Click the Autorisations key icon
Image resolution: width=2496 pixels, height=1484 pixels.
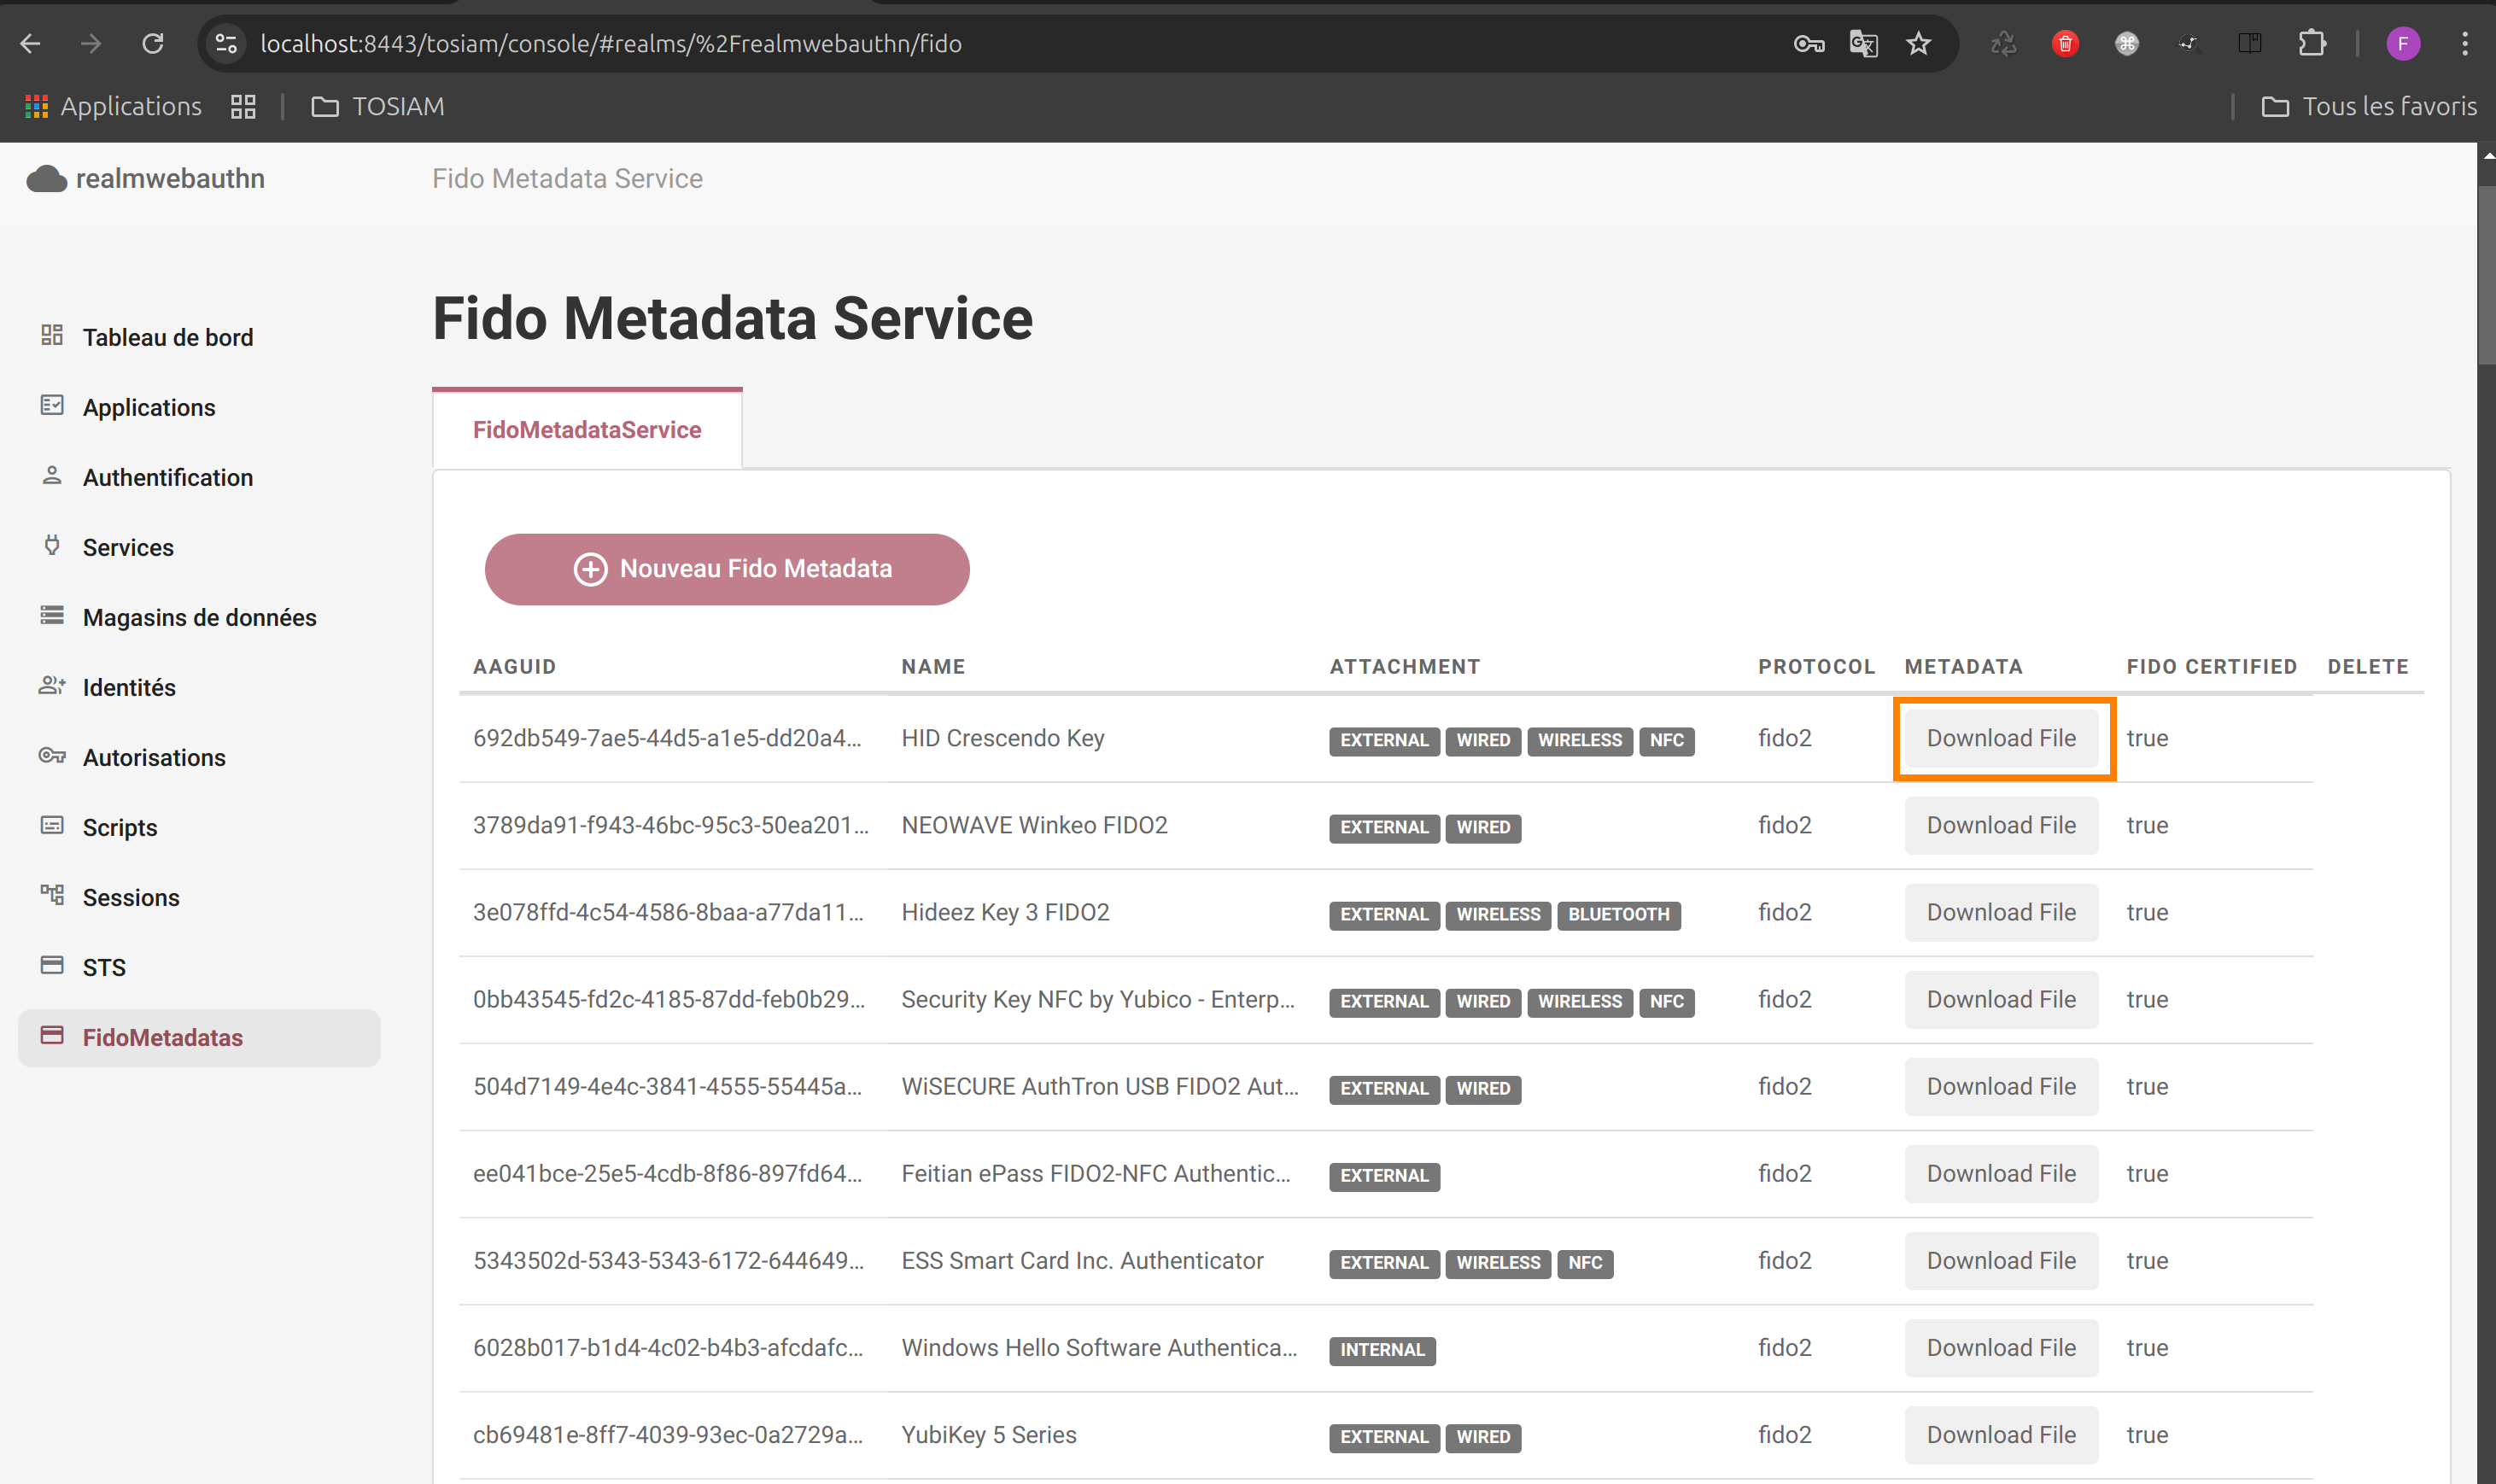52,755
